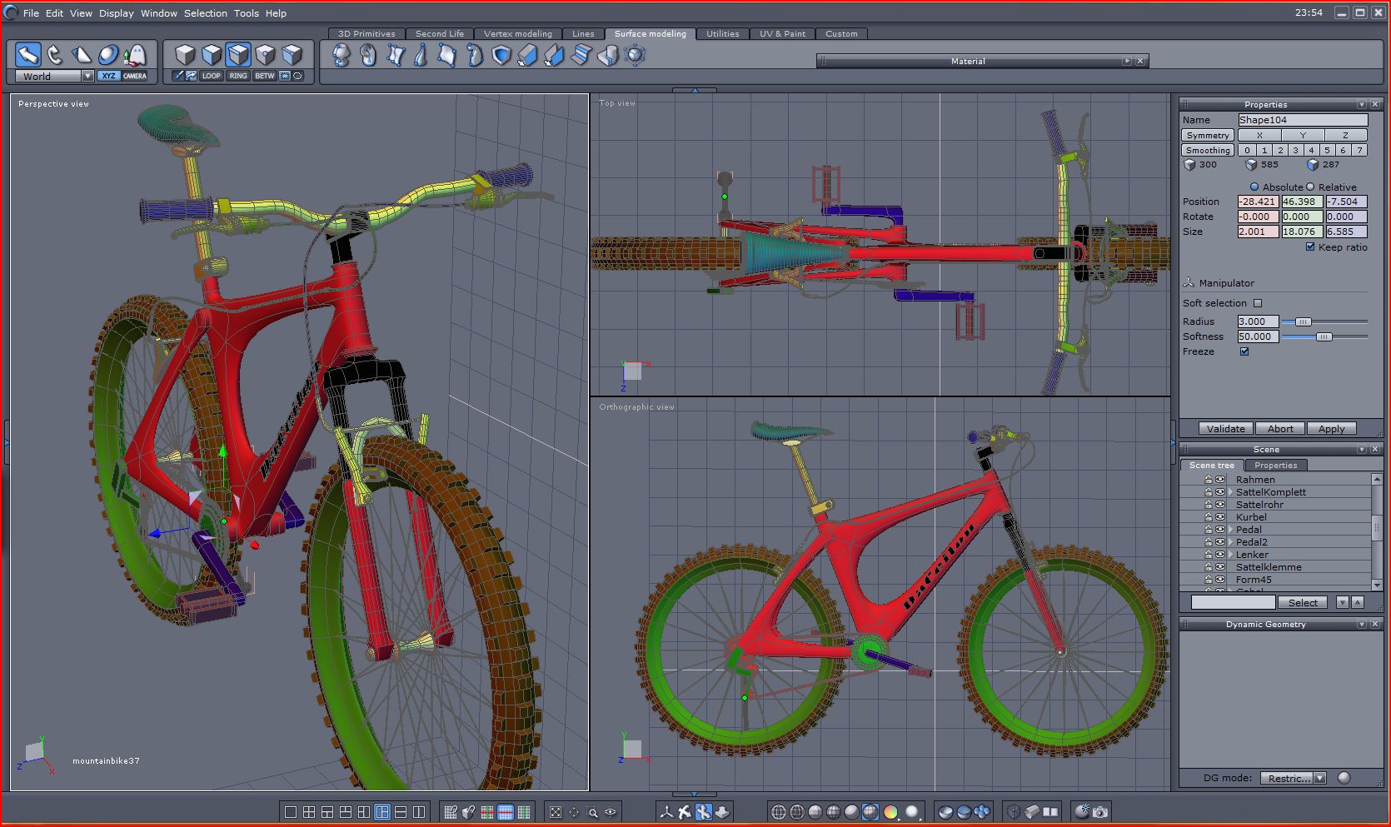Click the Scene search input field
This screenshot has height=827, width=1391.
(x=1233, y=602)
